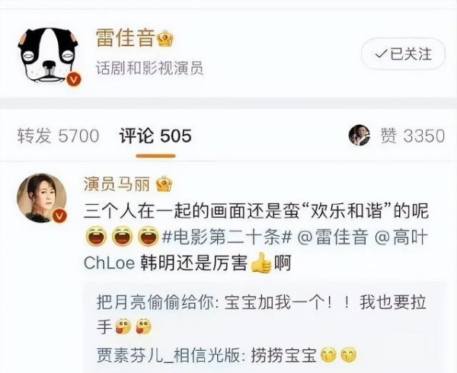Image resolution: width=457 pixels, height=373 pixels.
Task: Click the 赞 3350 likes count
Action: (x=413, y=136)
